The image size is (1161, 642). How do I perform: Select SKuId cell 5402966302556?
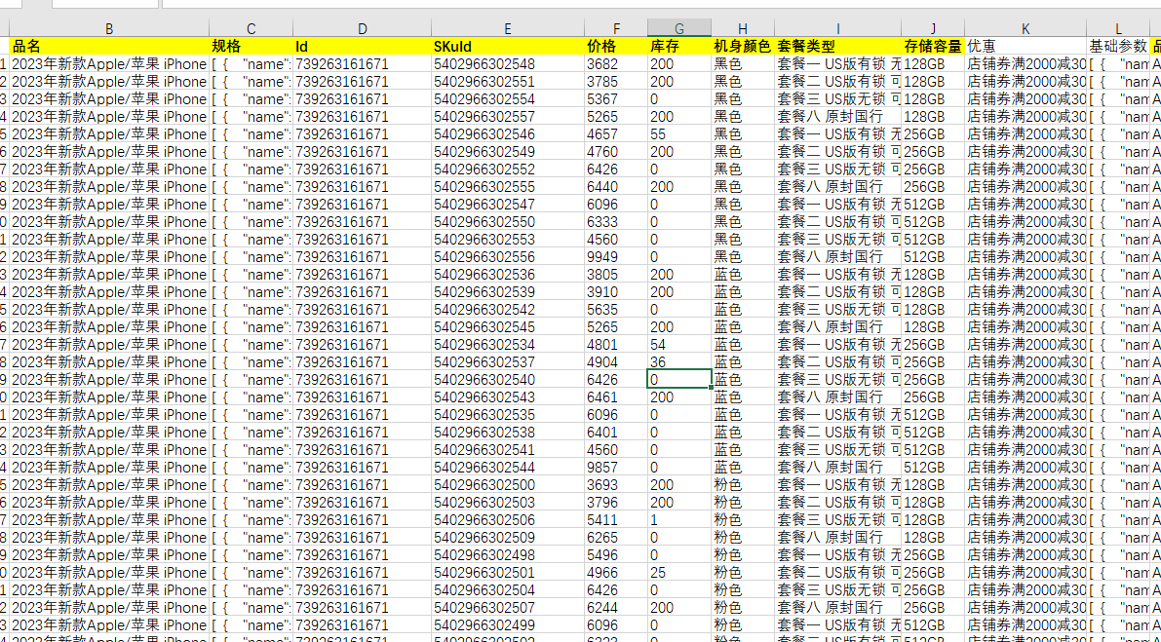click(x=507, y=256)
